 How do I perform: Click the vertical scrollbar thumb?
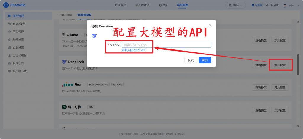(x=298, y=65)
